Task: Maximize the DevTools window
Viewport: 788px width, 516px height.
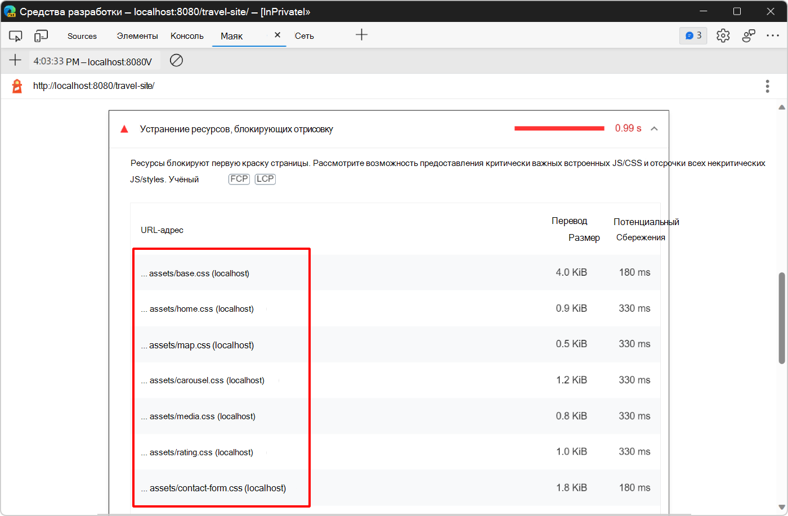Action: 737,11
